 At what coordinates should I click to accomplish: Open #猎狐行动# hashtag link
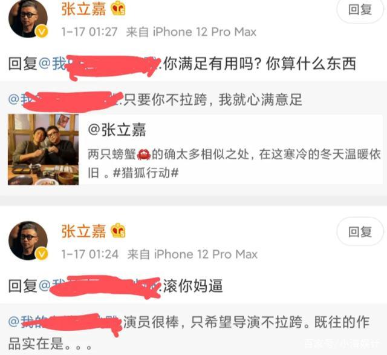pyautogui.click(x=146, y=173)
